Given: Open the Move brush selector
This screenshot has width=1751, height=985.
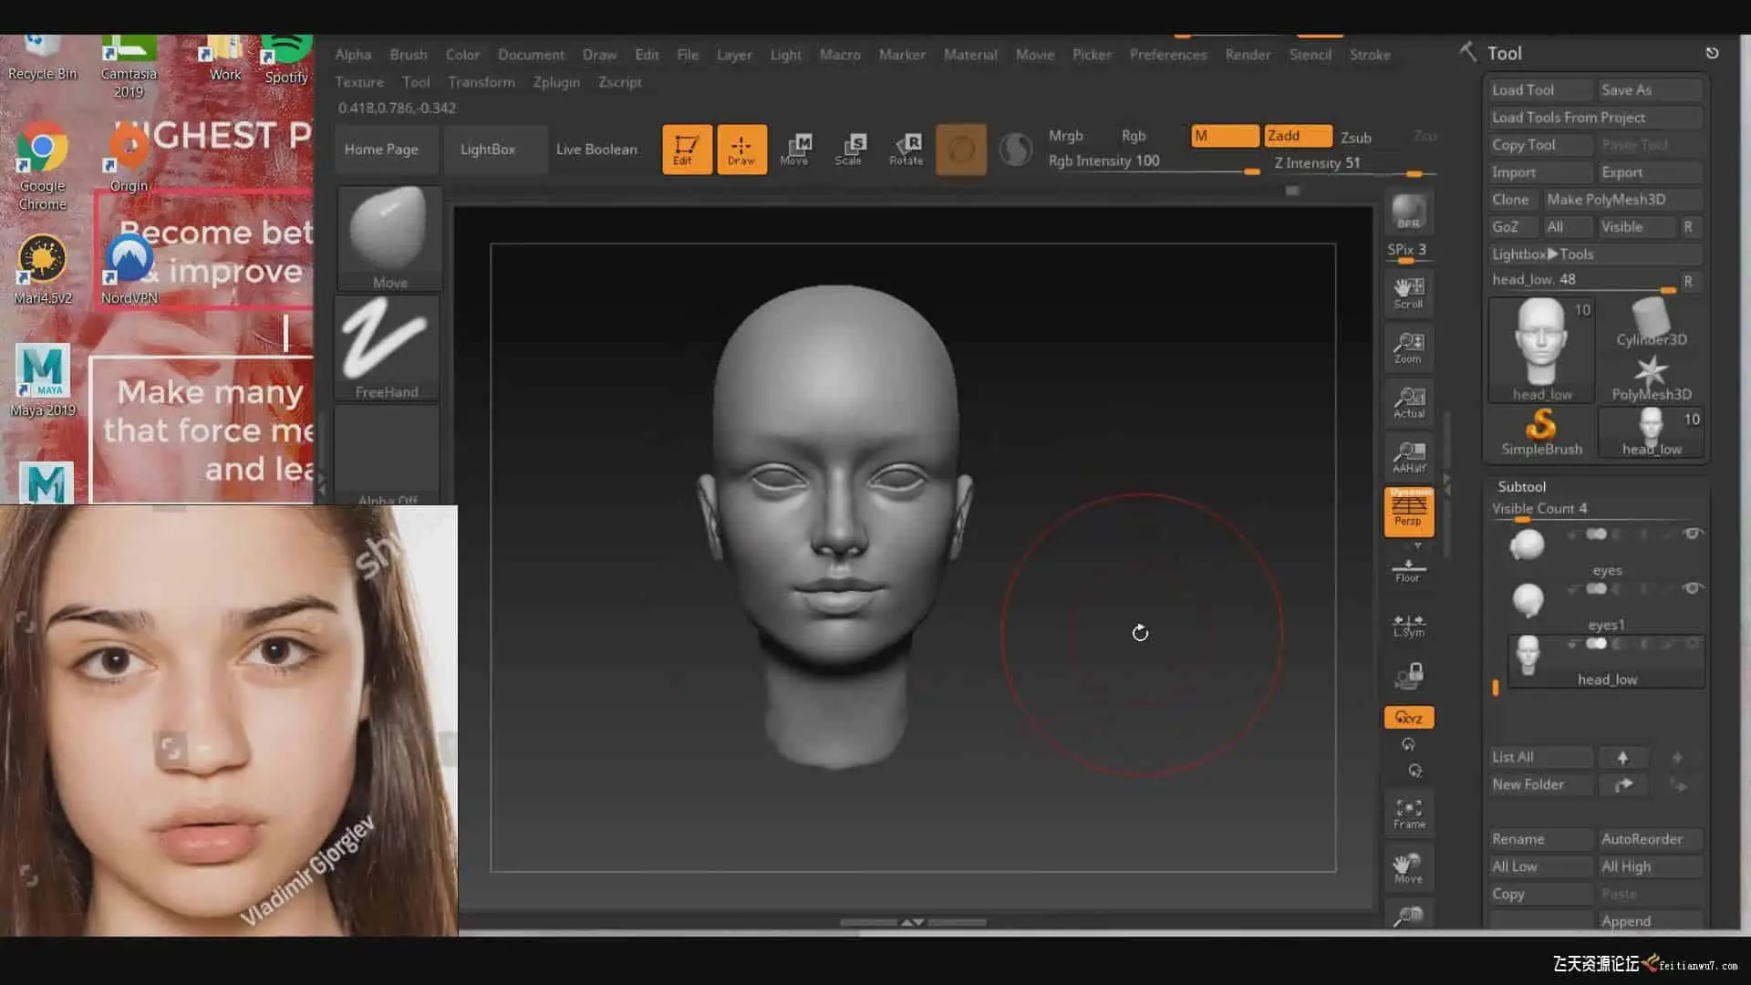Looking at the screenshot, I should (x=389, y=237).
